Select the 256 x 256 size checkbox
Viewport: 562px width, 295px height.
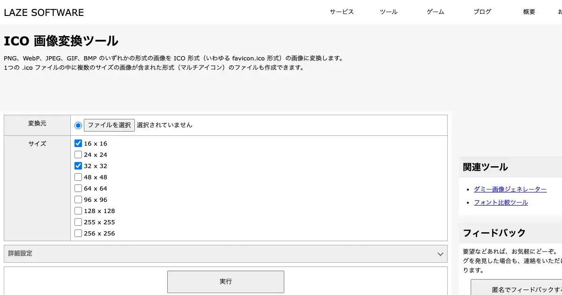point(78,233)
